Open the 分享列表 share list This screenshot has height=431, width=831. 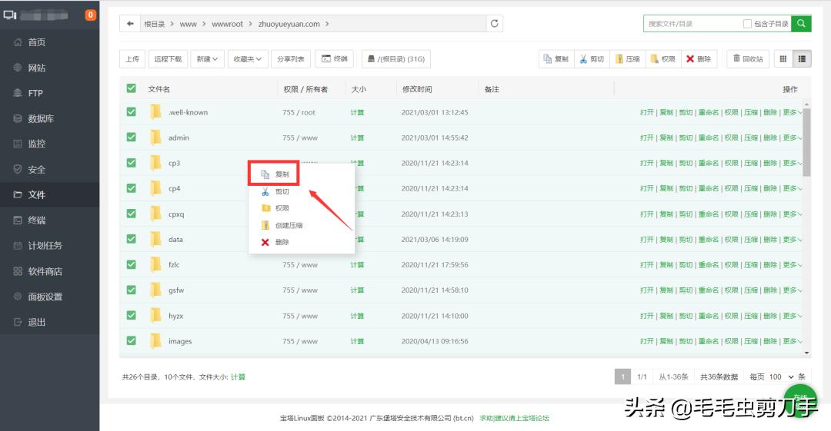[291, 58]
